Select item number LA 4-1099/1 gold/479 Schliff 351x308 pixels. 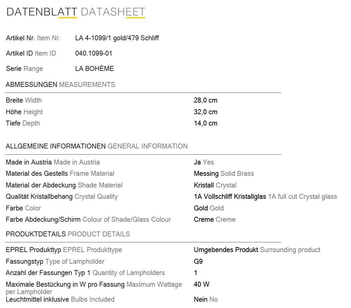coord(117,38)
